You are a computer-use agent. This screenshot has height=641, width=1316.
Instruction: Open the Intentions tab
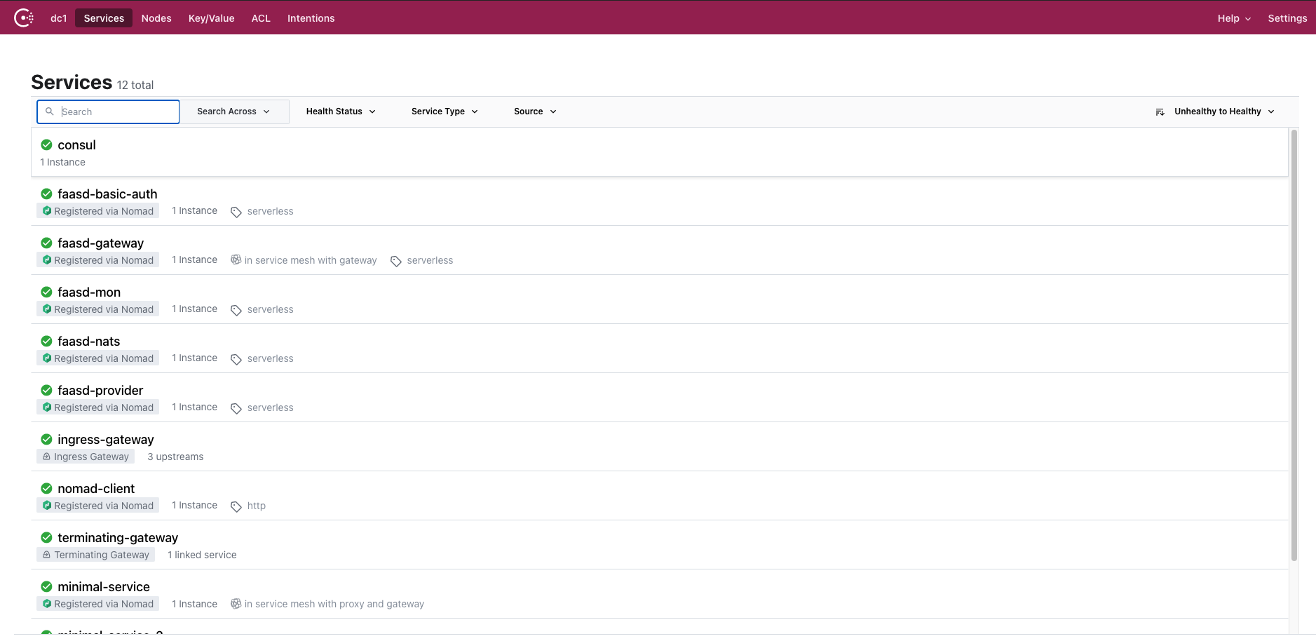tap(311, 18)
